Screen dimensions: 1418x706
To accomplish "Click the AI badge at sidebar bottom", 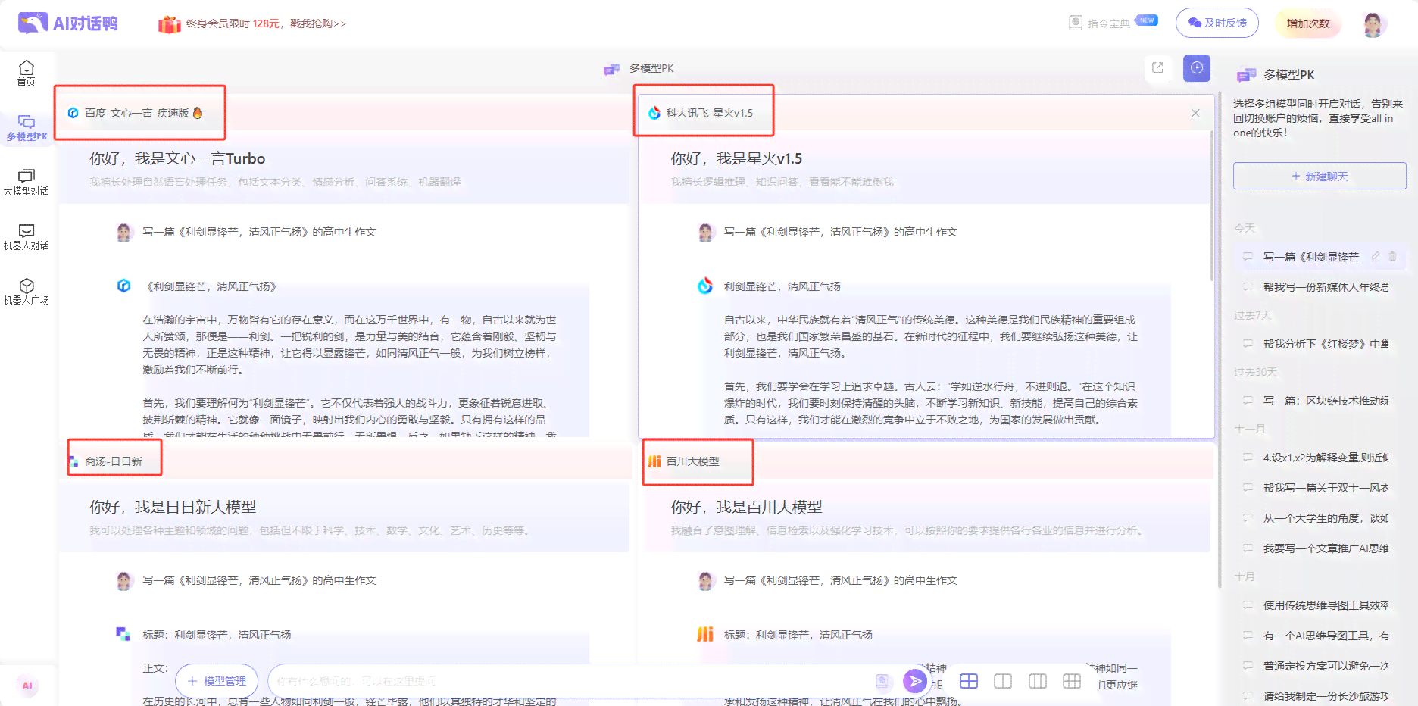I will point(27,686).
